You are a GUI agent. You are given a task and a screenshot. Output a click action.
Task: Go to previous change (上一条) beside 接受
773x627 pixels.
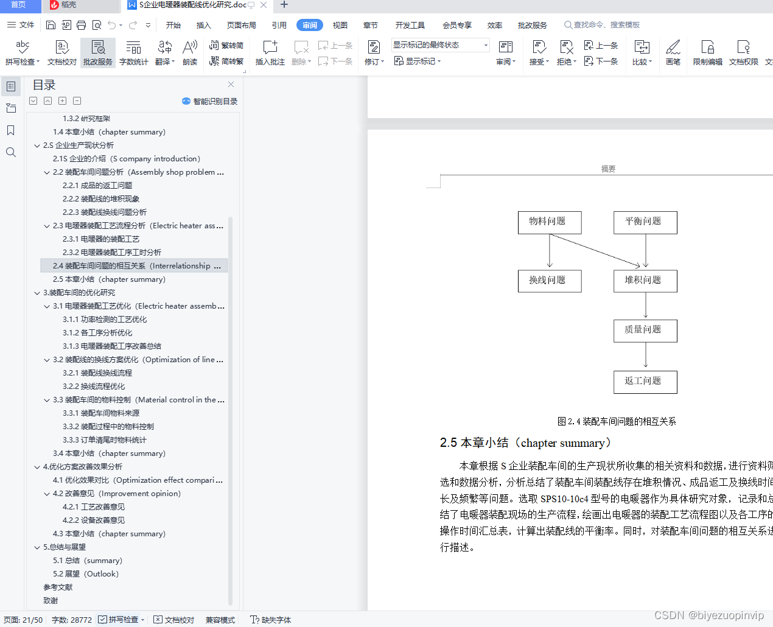601,45
